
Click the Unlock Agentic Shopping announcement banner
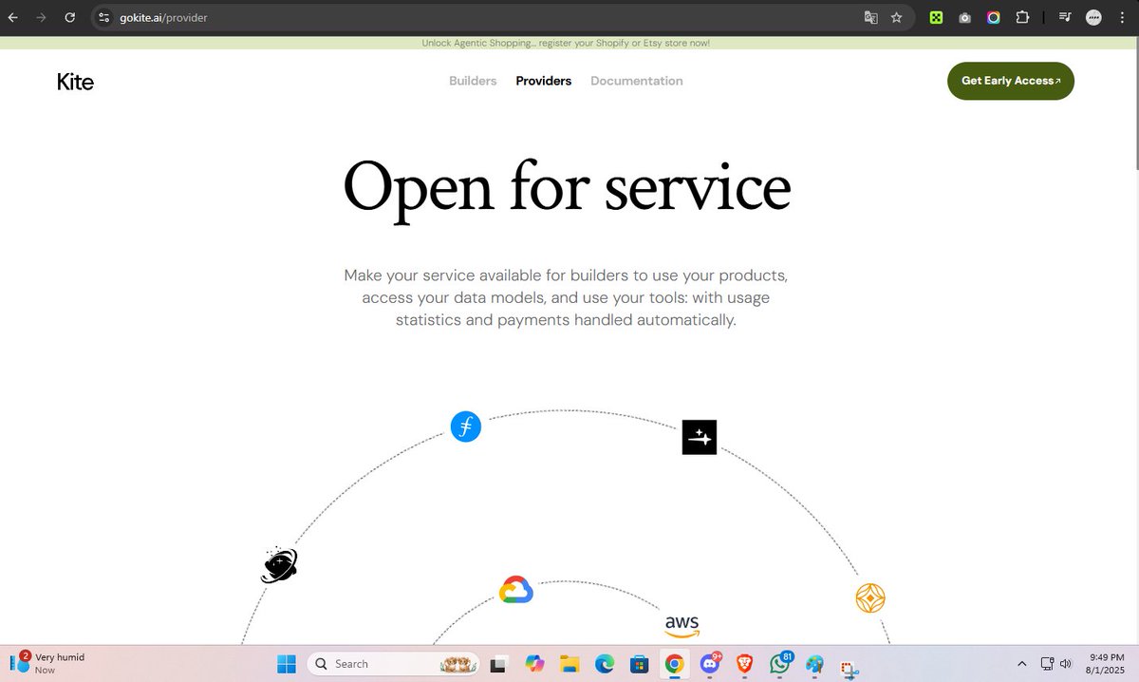tap(566, 44)
